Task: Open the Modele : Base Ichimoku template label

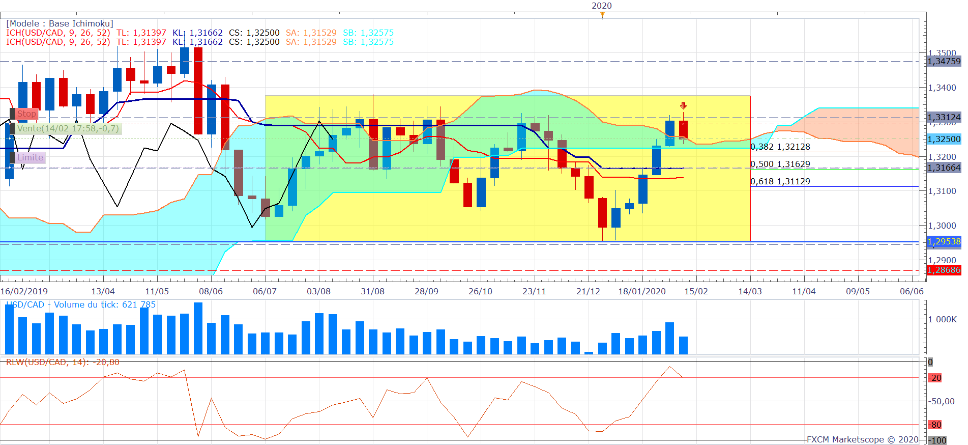Action: point(60,23)
